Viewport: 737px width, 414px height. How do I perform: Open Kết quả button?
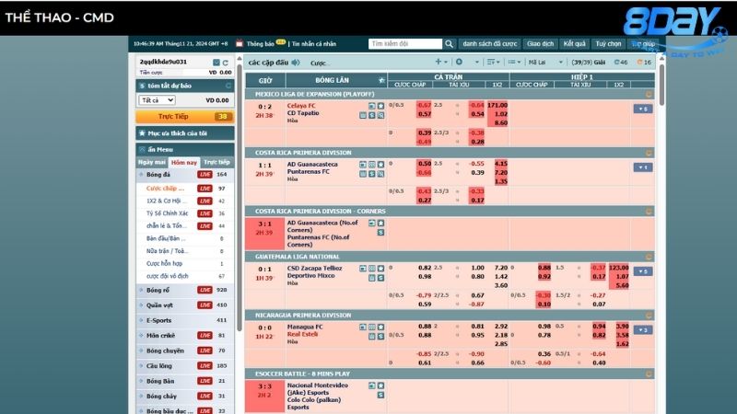pos(574,43)
